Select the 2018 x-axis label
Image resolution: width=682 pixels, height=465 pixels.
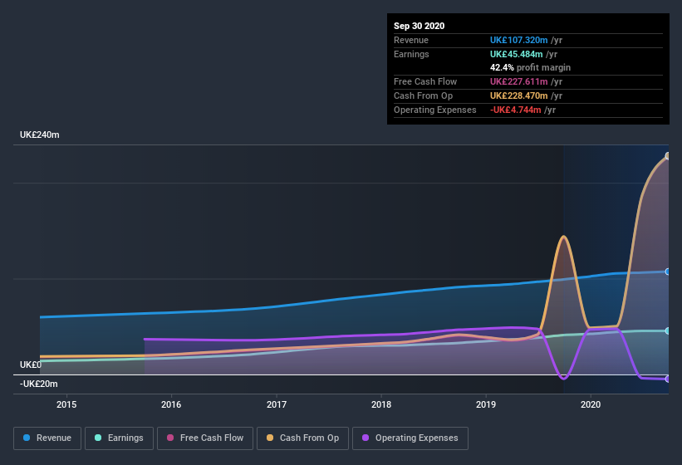(381, 404)
